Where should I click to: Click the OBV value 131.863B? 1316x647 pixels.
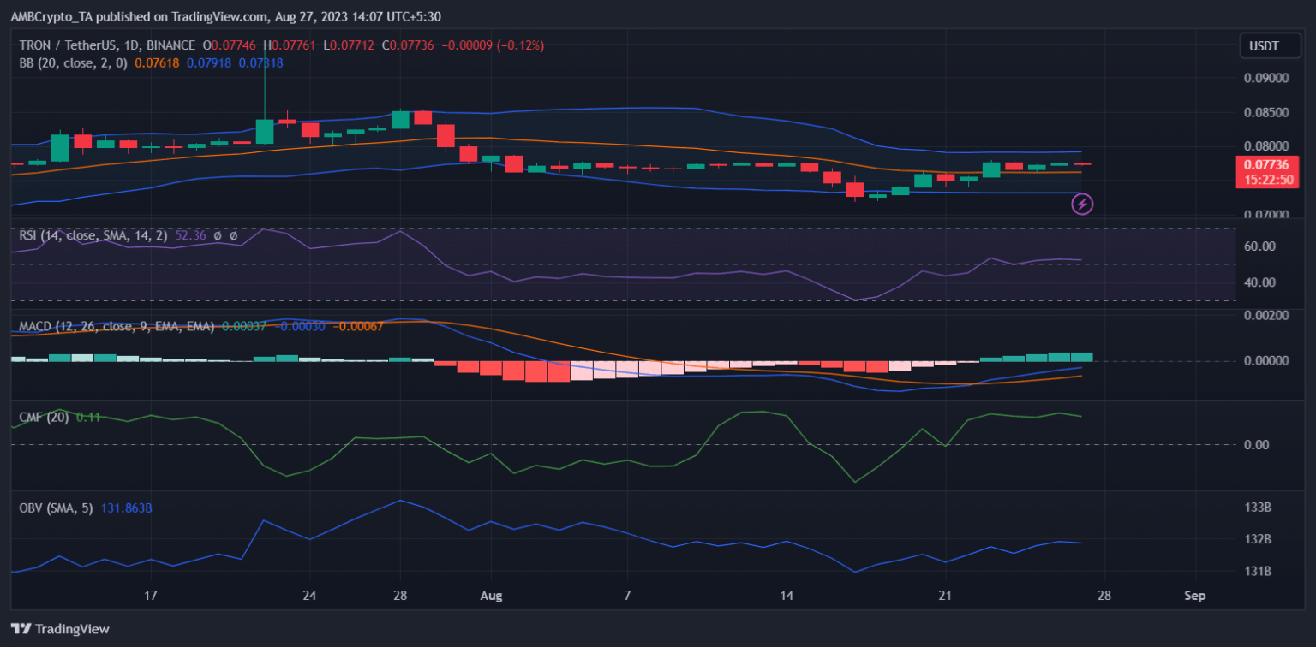pos(127,508)
